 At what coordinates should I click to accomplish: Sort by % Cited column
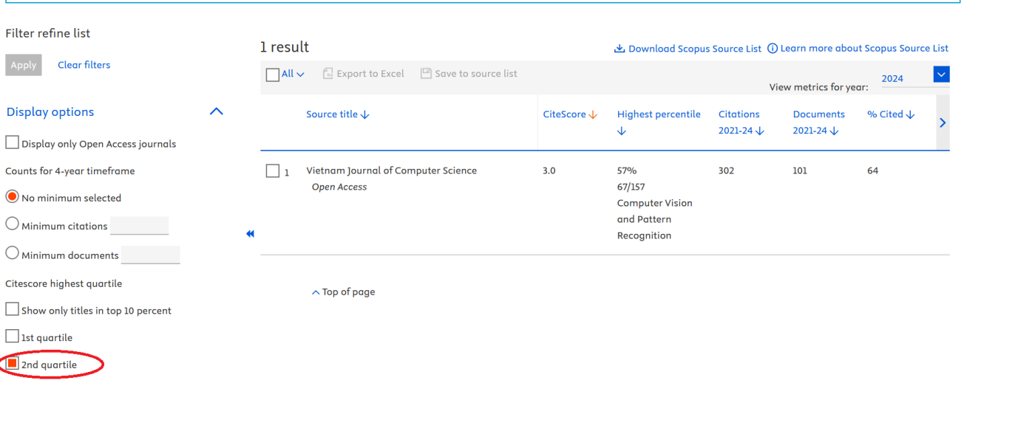[891, 114]
